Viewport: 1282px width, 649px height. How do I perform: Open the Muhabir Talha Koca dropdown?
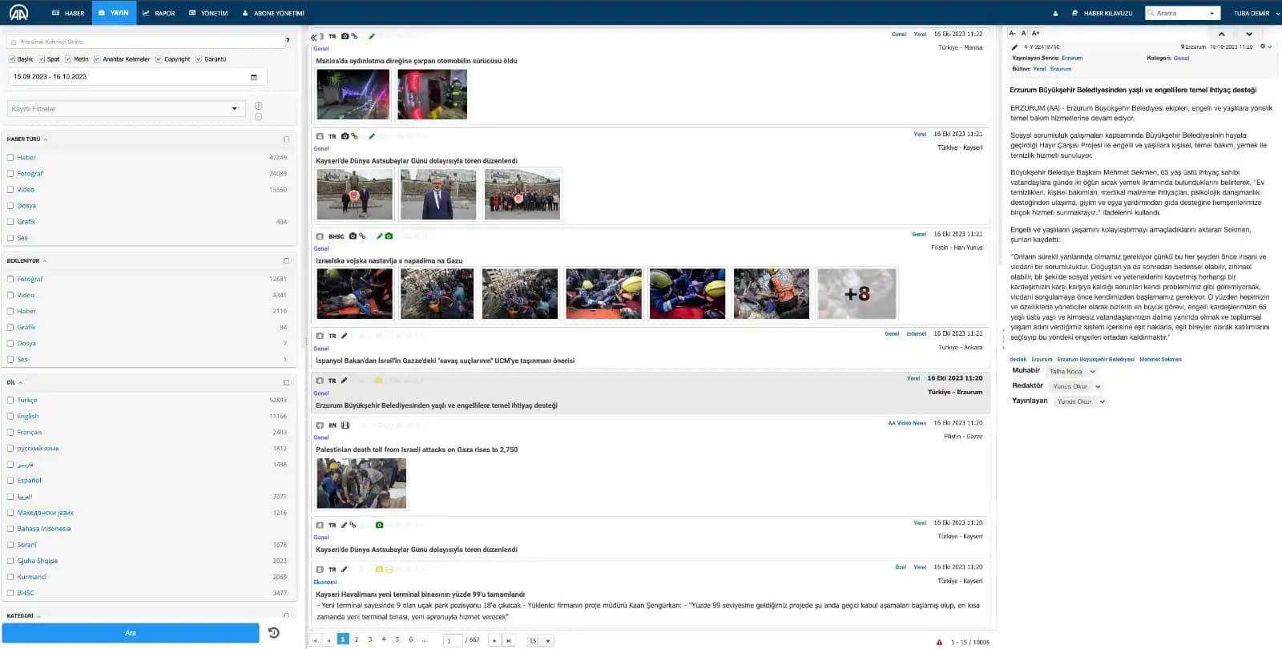coord(1071,372)
